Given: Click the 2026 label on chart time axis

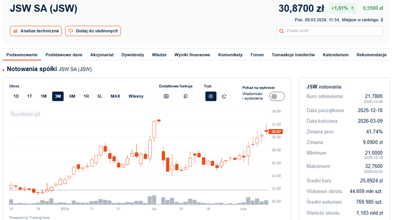Looking at the screenshot, I should pos(65,209).
